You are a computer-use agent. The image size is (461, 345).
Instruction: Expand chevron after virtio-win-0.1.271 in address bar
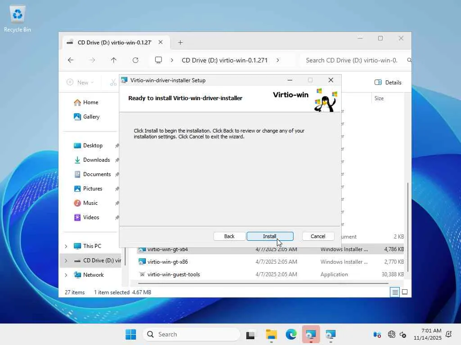(x=277, y=60)
